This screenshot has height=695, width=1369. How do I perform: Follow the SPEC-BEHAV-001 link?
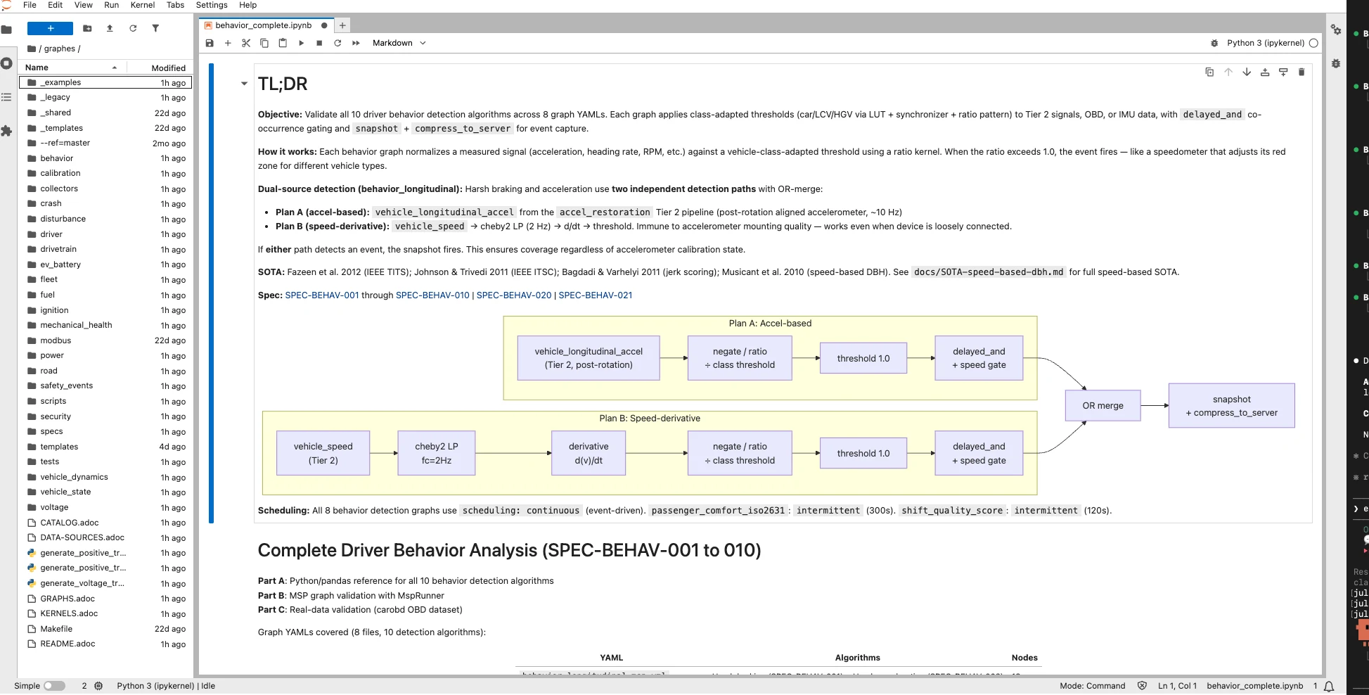point(322,295)
